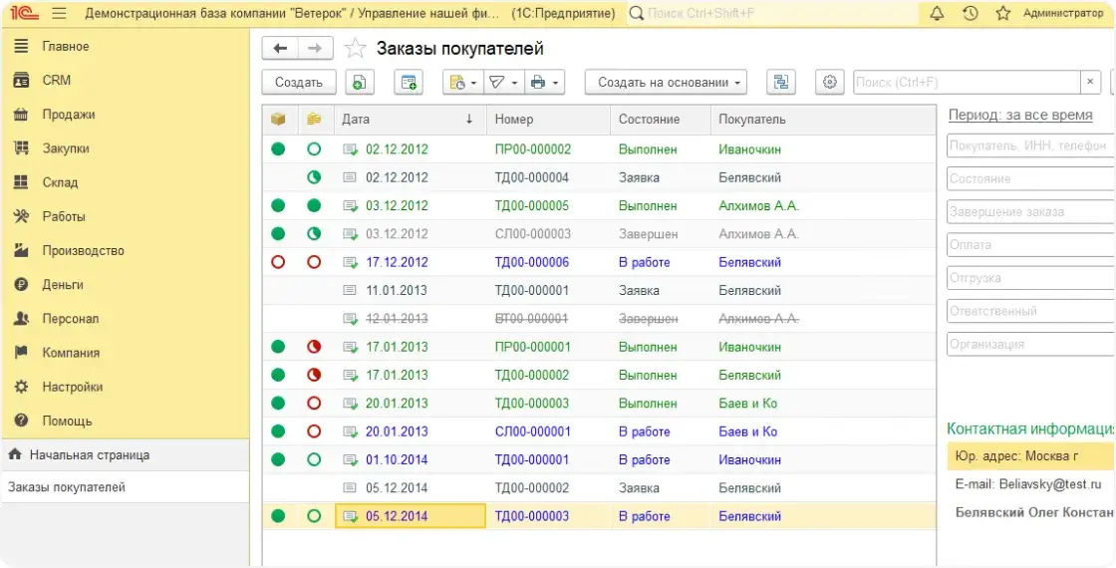
Task: Go forward with the right arrow button
Action: pyautogui.click(x=315, y=49)
